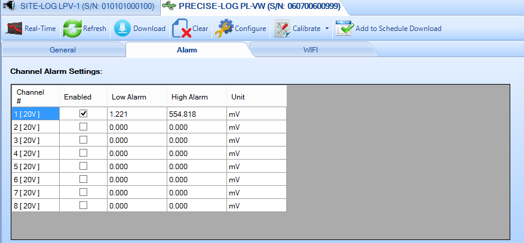Select the channel 1 Low Alarm field

click(x=136, y=114)
